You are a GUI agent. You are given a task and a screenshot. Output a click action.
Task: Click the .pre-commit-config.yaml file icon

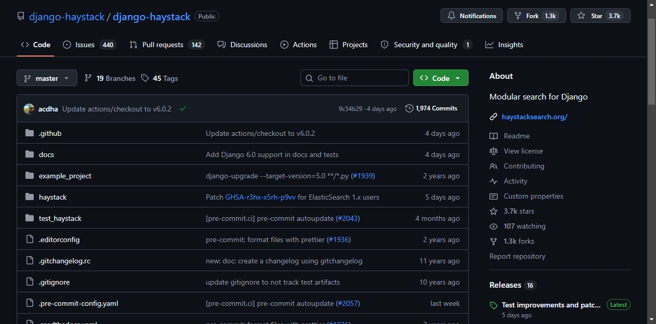pos(30,303)
